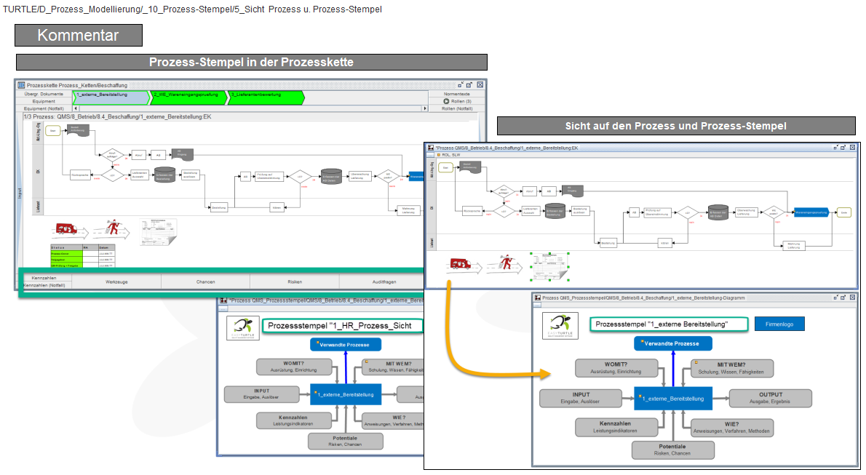Screen dimensions: 866x475
Task: Select the 3_Lieferantenbewertung chain step
Action: click(266, 97)
